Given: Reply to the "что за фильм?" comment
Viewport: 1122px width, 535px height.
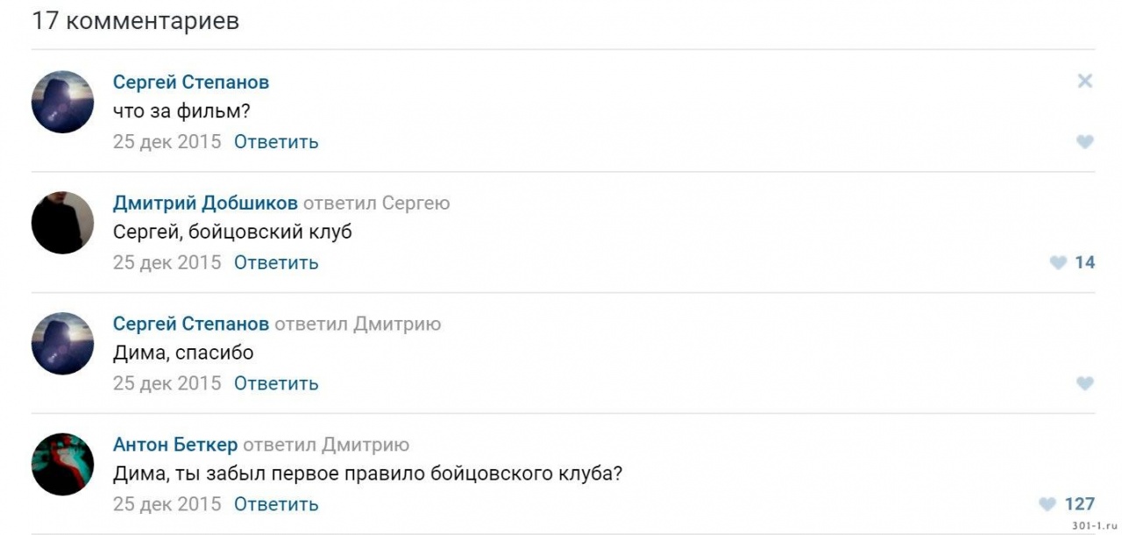Looking at the screenshot, I should click(x=276, y=142).
